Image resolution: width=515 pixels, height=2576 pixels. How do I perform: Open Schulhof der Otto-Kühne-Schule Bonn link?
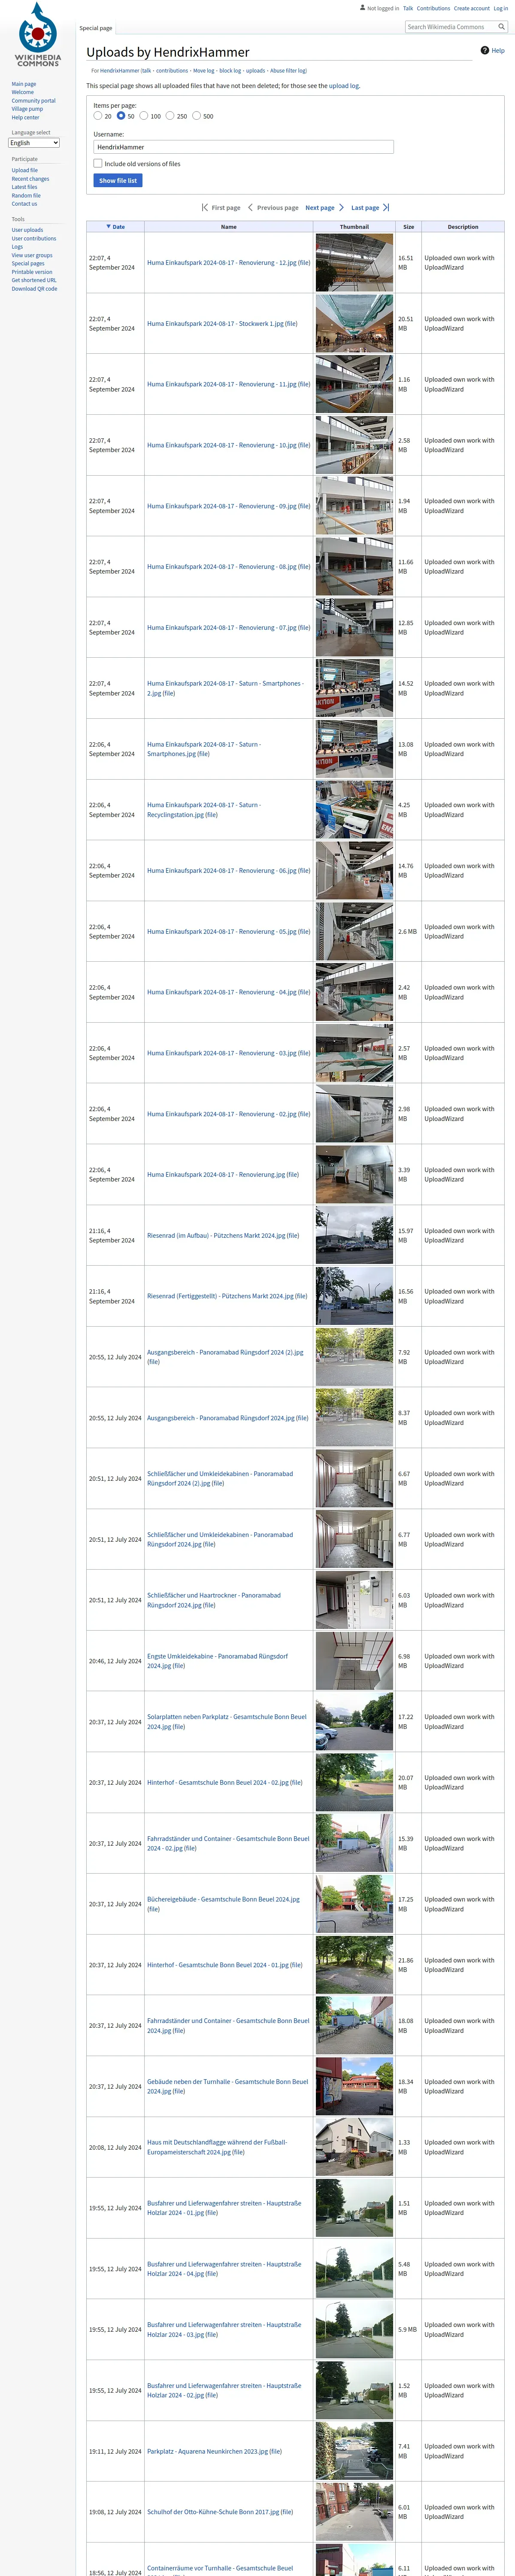coord(213,2512)
